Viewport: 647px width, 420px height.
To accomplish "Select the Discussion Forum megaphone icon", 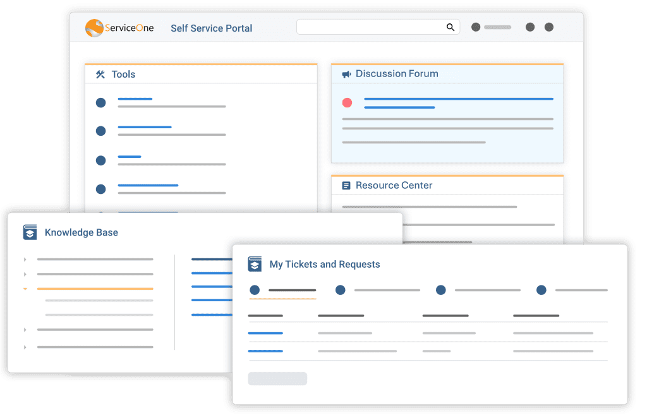I will click(x=345, y=73).
